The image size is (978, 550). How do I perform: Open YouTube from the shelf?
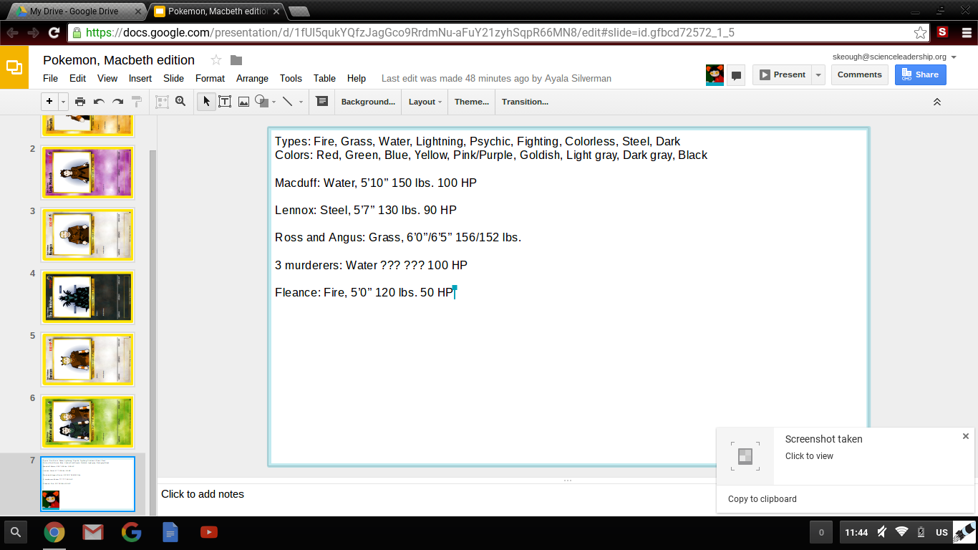(209, 532)
